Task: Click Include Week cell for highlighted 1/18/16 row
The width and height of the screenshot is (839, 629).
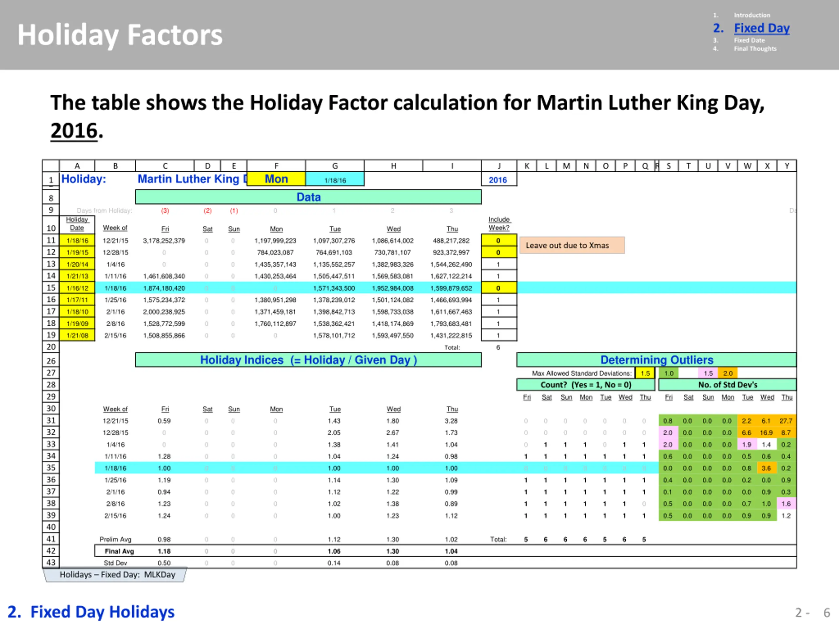Action: click(x=499, y=288)
